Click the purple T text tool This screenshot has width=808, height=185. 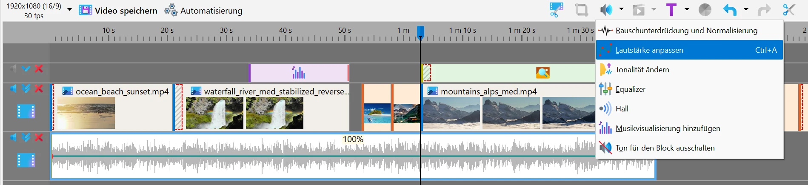[x=671, y=10]
